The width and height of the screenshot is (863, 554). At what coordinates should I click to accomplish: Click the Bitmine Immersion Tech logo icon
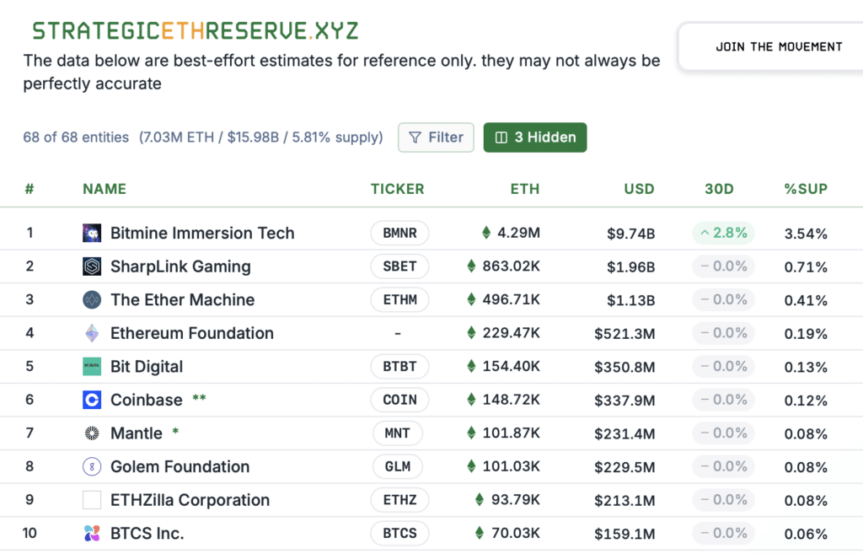click(92, 234)
